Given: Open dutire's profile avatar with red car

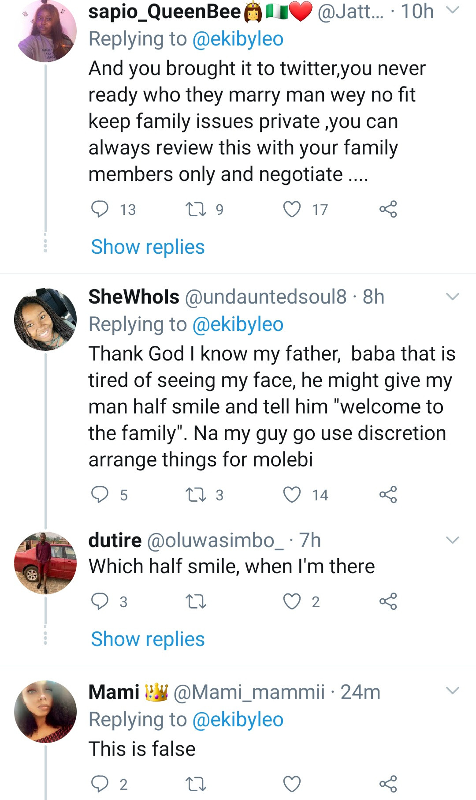Looking at the screenshot, I should [x=45, y=563].
